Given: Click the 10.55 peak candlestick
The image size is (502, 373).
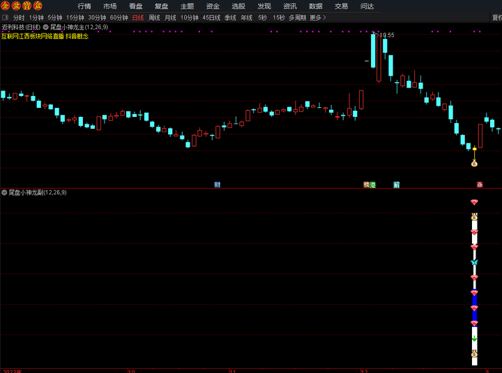Looking at the screenshot, I should (374, 52).
